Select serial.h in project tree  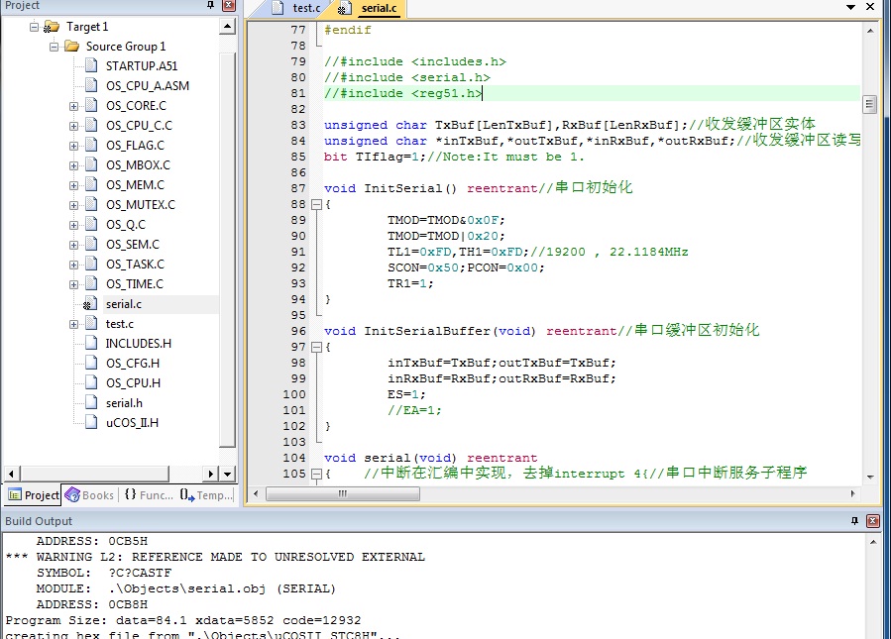tap(124, 402)
